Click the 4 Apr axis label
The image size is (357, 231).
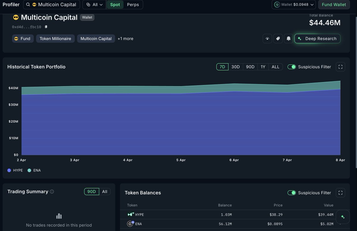(128, 160)
